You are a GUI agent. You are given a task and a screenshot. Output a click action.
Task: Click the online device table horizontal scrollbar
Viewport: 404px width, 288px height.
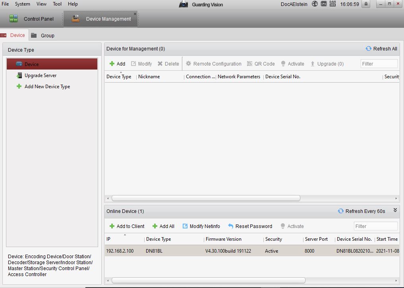click(x=209, y=280)
